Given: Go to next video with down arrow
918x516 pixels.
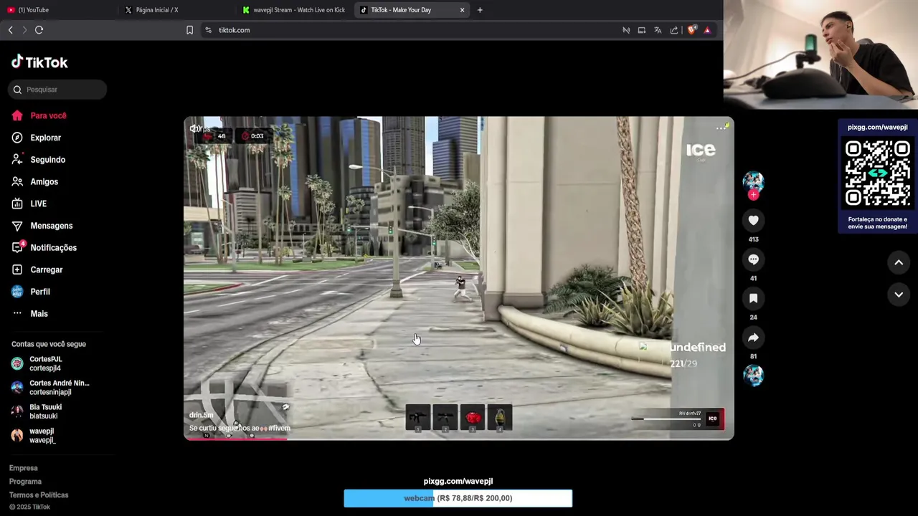Looking at the screenshot, I should pyautogui.click(x=899, y=295).
